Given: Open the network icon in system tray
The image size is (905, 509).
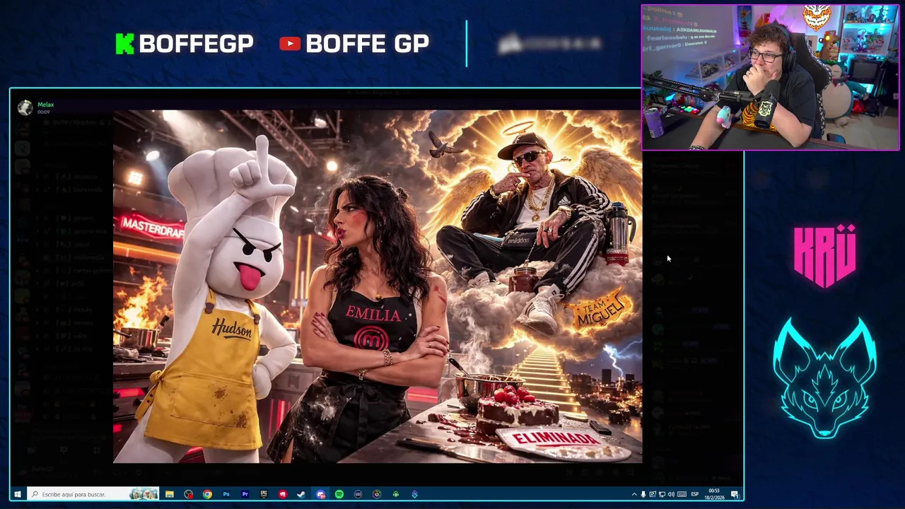Looking at the screenshot, I should pyautogui.click(x=662, y=494).
